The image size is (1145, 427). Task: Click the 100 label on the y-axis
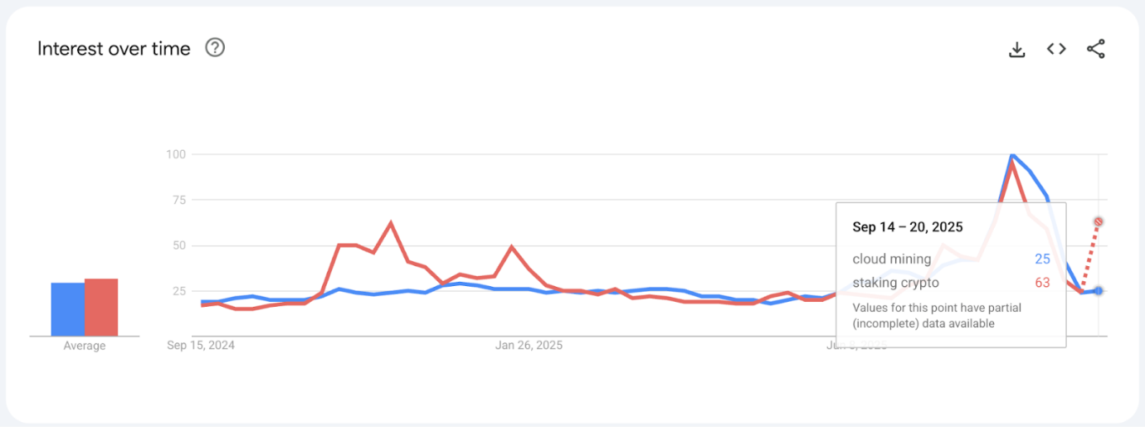tap(175, 155)
